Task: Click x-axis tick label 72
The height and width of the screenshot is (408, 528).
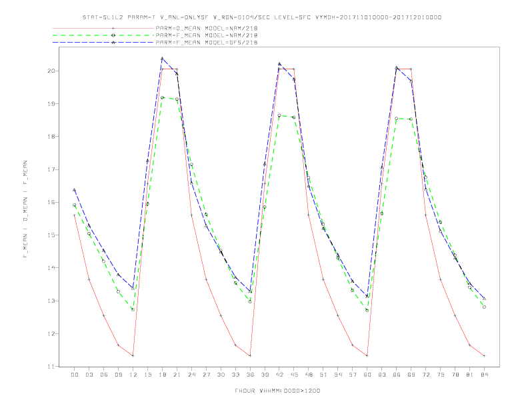Action: 425,375
